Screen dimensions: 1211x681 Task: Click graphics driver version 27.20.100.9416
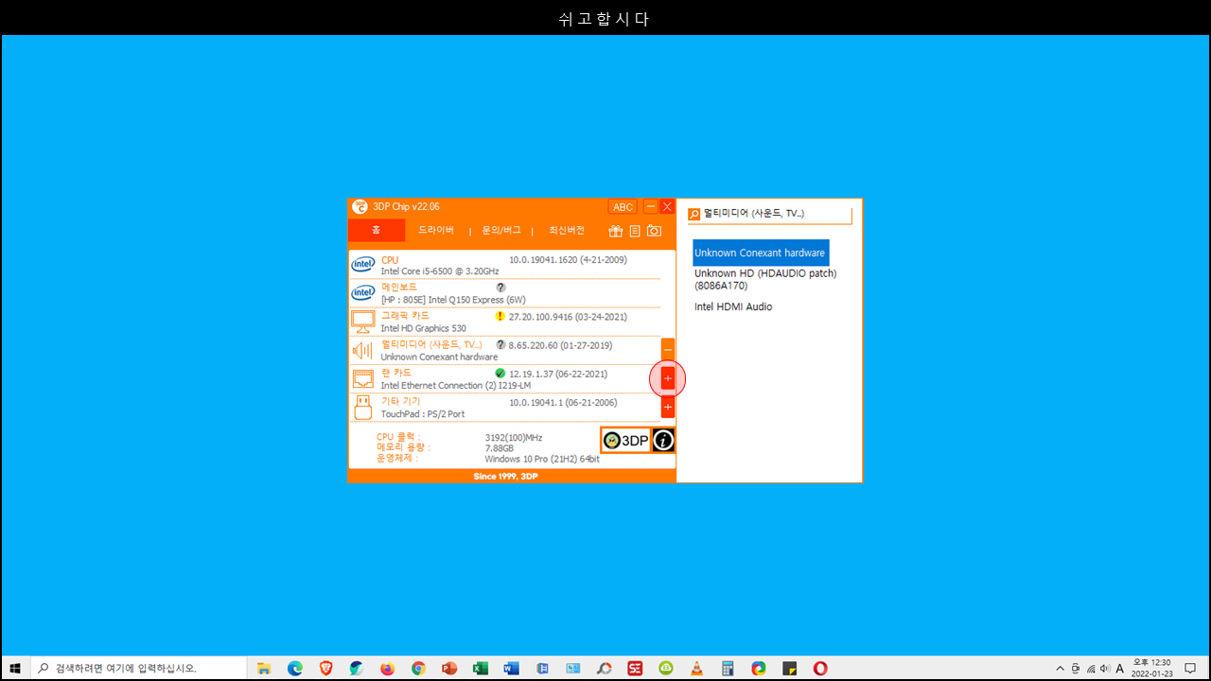(x=568, y=317)
